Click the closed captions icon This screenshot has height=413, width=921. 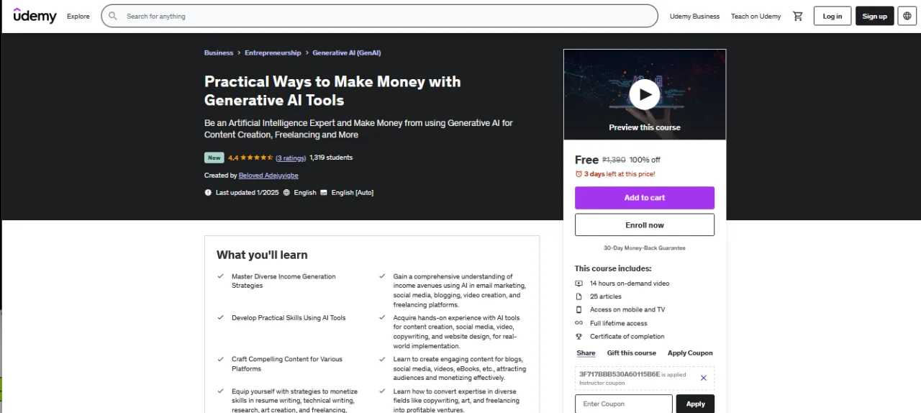tap(324, 192)
